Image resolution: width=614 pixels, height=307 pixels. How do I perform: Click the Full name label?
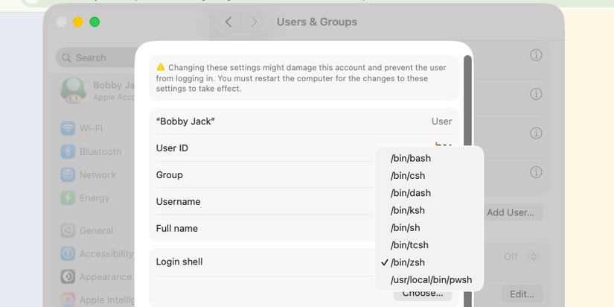(177, 228)
